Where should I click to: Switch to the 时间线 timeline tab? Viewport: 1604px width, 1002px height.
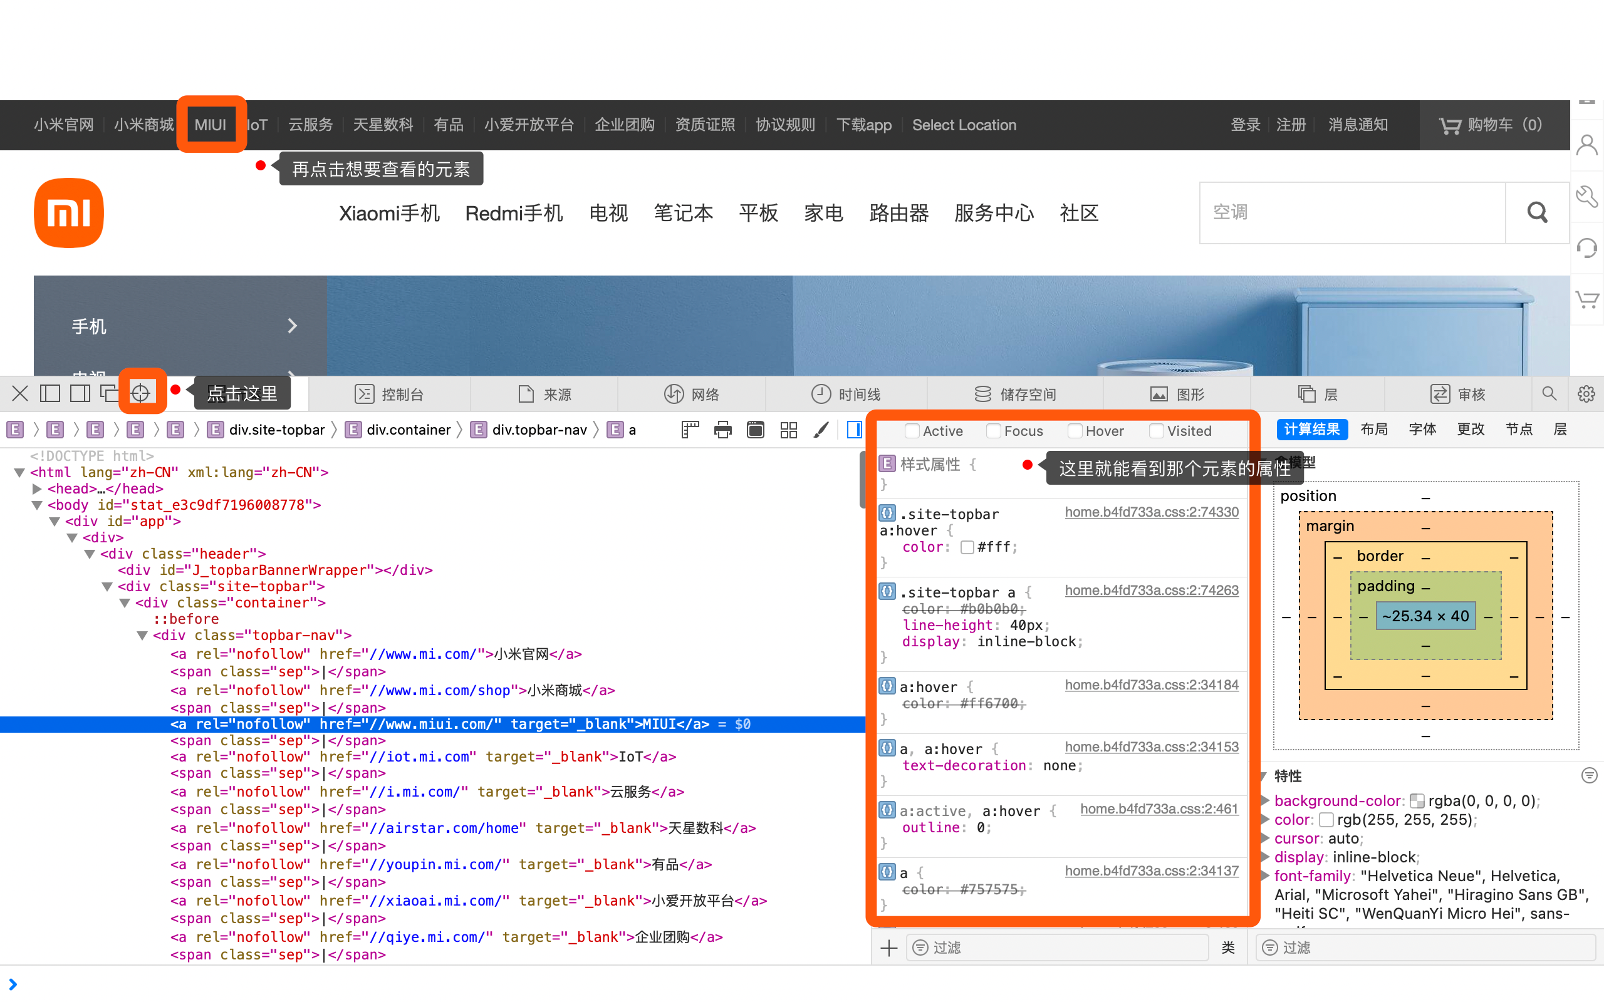[x=846, y=395]
